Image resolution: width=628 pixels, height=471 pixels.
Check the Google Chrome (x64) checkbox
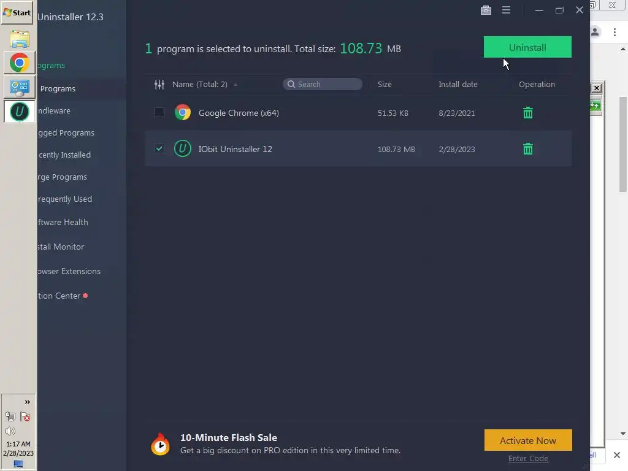pos(159,113)
